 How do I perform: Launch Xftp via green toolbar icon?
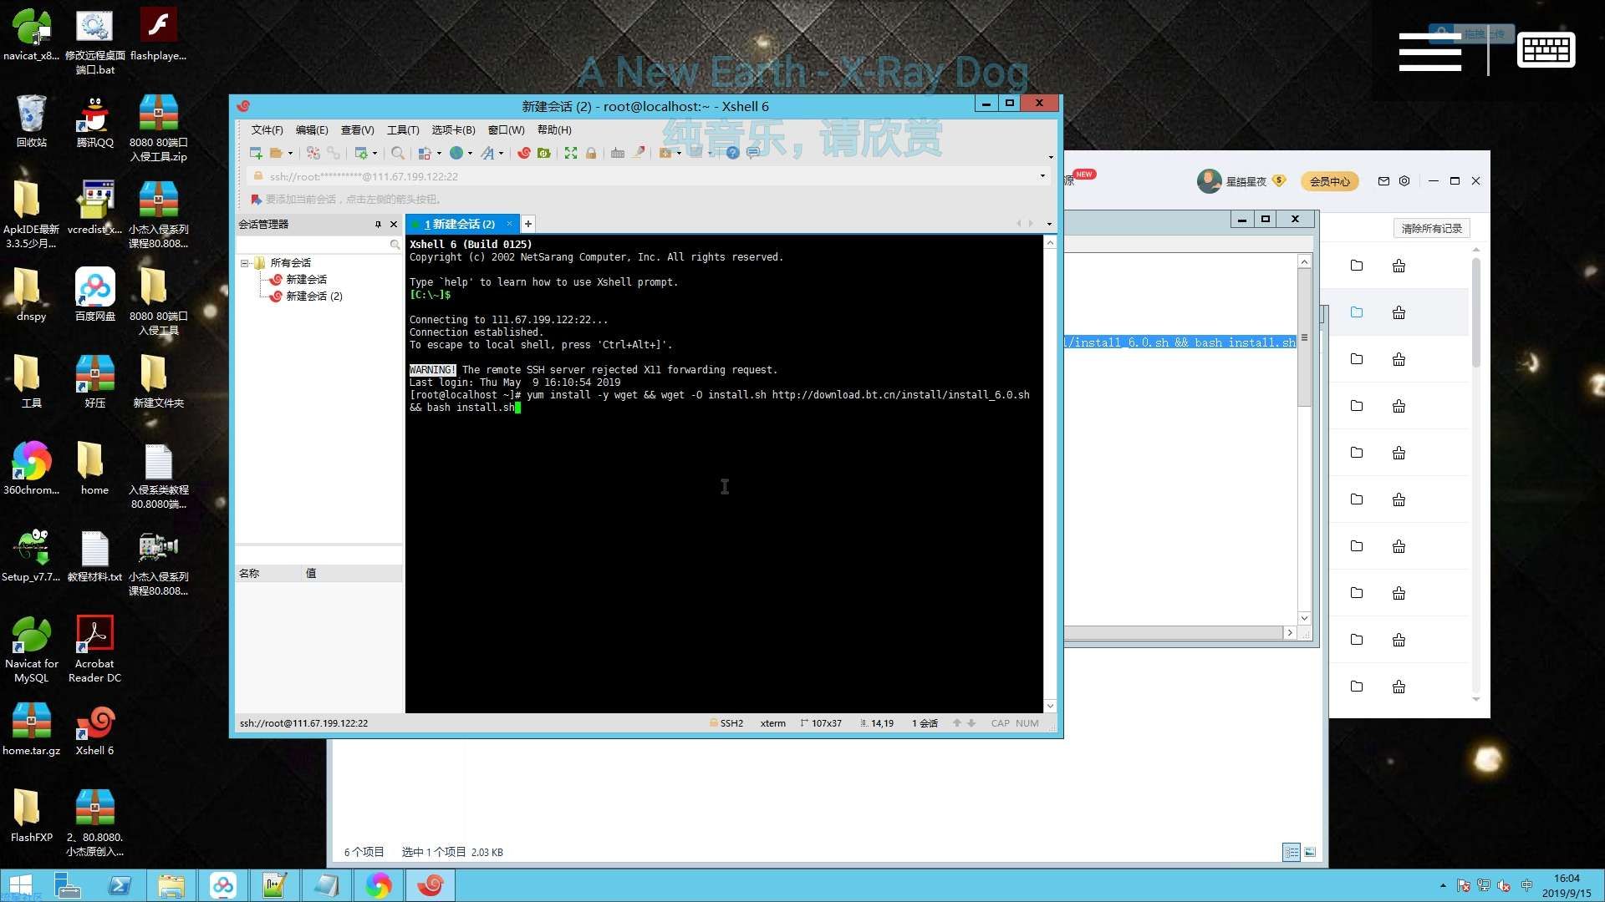coord(544,153)
